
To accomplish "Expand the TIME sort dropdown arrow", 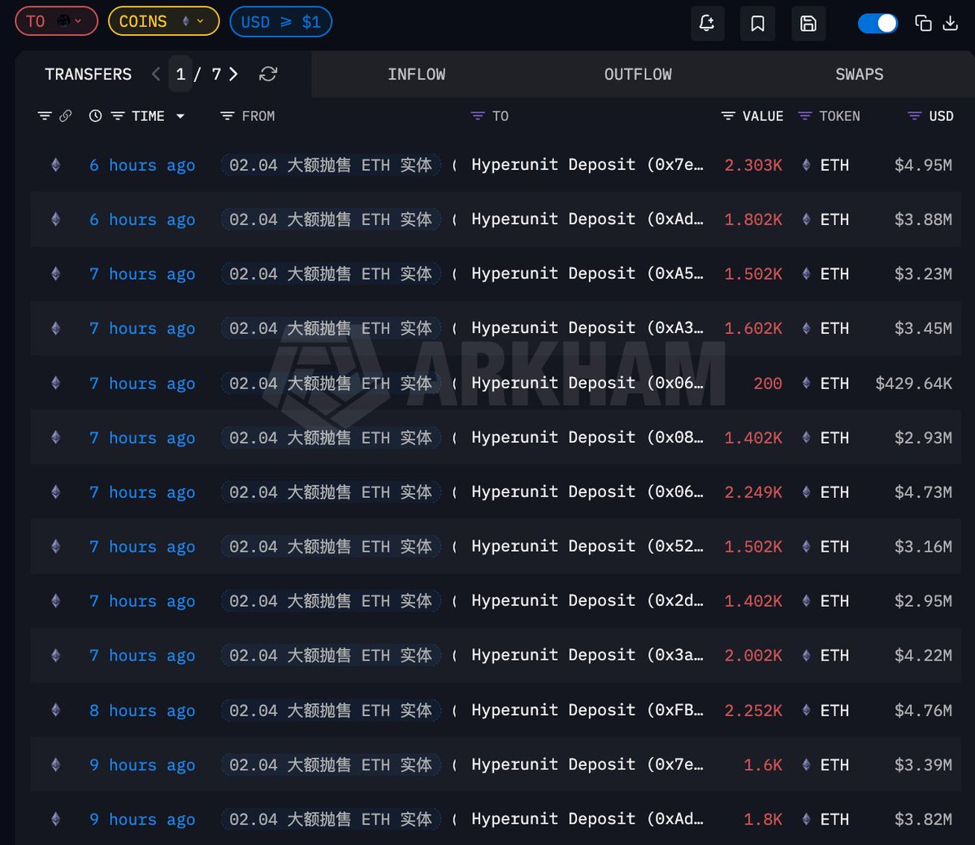I will coord(180,116).
